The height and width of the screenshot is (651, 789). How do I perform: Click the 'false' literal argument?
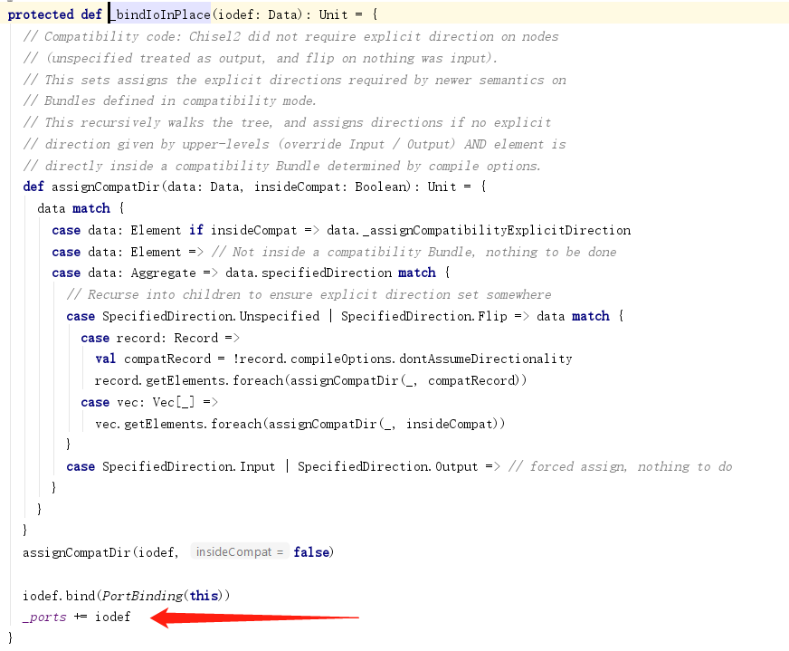pos(311,552)
